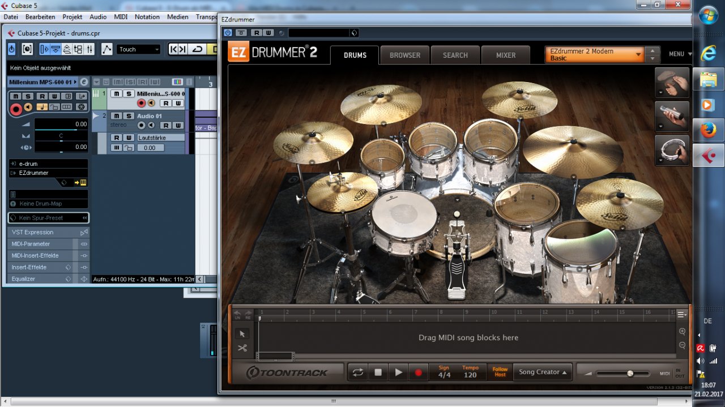725x407 pixels.
Task: Stop playback in EZdrummer
Action: tap(378, 372)
